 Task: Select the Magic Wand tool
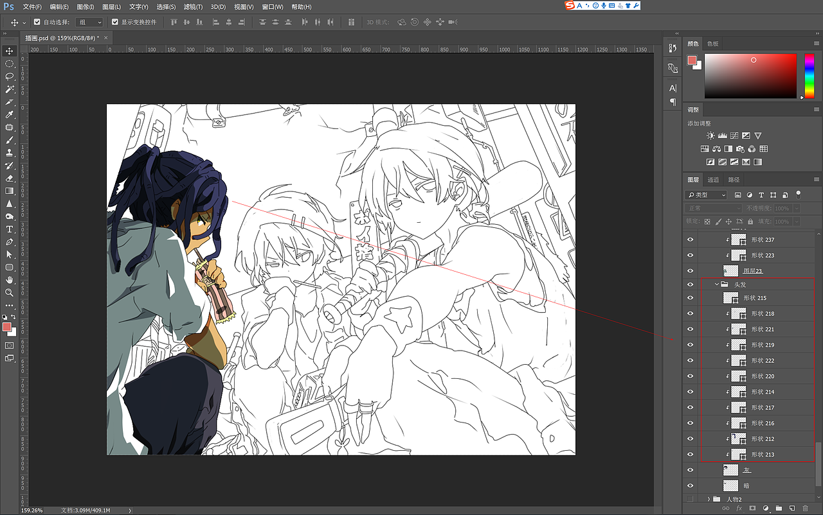click(x=10, y=89)
